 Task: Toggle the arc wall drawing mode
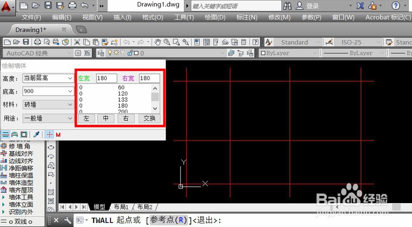[x=14, y=135]
